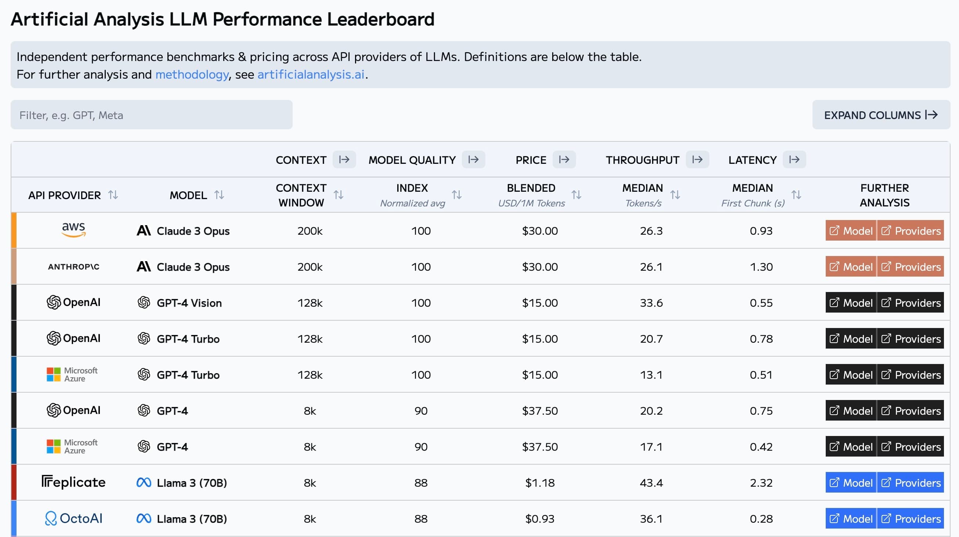Viewport: 959px width, 537px height.
Task: Open Providers analysis for AWS Claude 3 Opus
Action: tap(911, 231)
